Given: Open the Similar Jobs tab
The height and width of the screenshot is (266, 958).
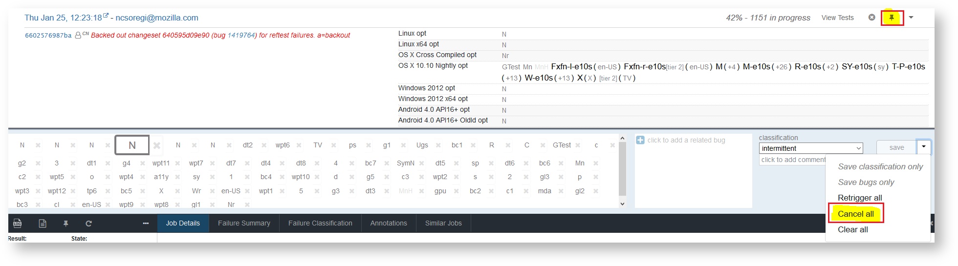Looking at the screenshot, I should click(443, 224).
